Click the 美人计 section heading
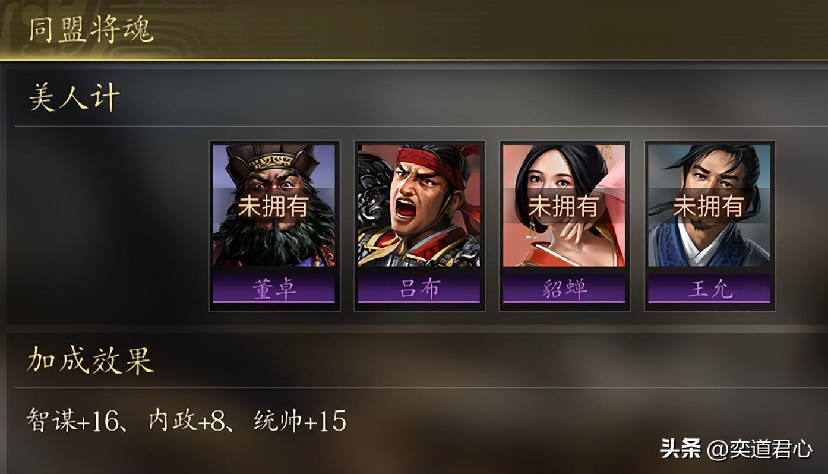828x474 pixels. pos(75,97)
